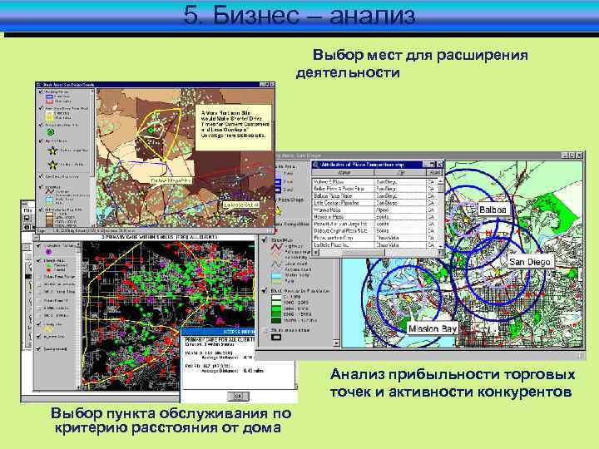Toggle checkbox of green and red clients layer
The width and height of the screenshot is (599, 449).
click(38, 260)
